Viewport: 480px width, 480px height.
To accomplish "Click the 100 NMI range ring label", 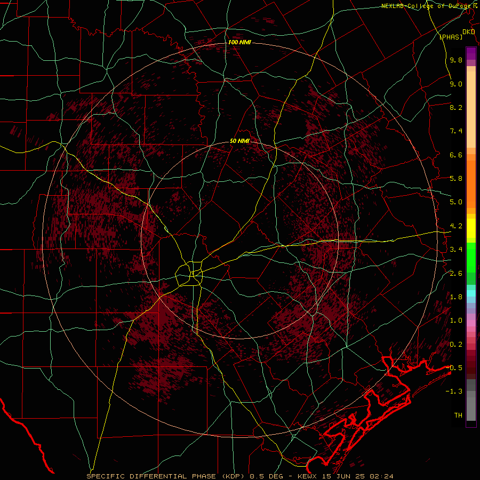I will (239, 42).
